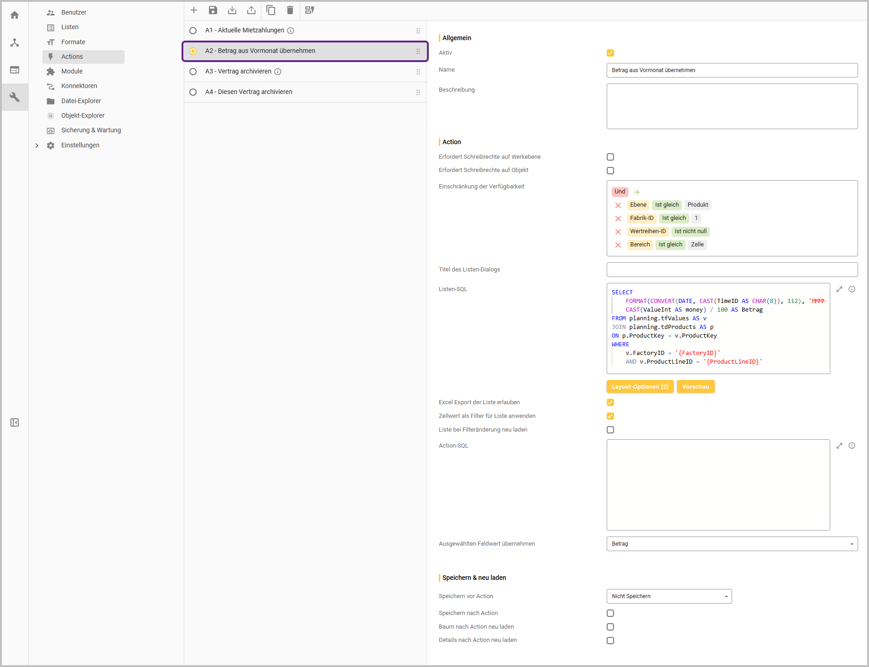
Task: Remove the Ebene restriction condition
Action: coord(618,205)
